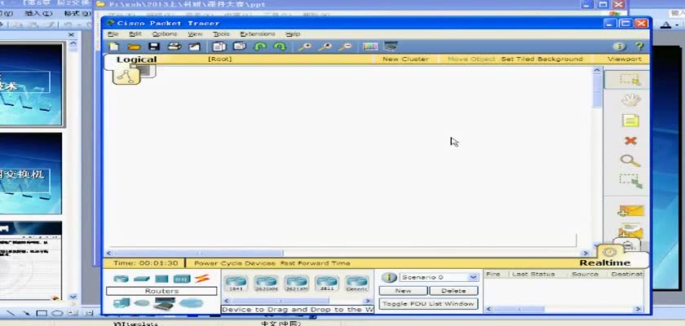Click Power Cycle Devices
Image resolution: width=685 pixels, height=326 pixels.
(235, 263)
